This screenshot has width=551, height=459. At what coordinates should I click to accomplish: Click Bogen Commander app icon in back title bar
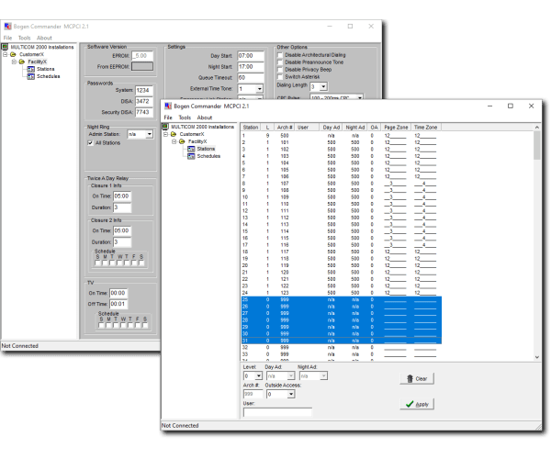tap(7, 27)
